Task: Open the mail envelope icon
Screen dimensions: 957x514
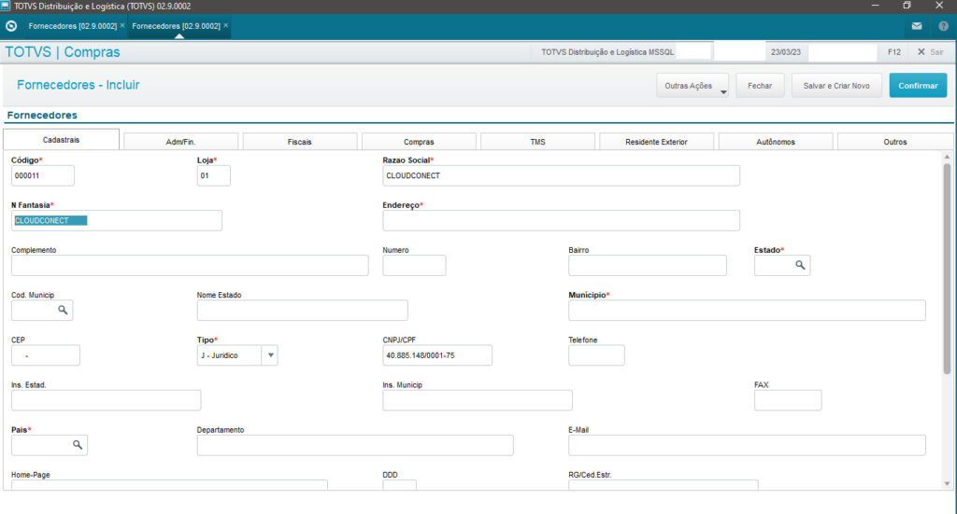Action: point(917,26)
